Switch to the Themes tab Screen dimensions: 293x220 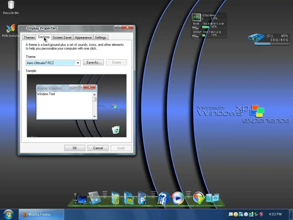coord(29,38)
